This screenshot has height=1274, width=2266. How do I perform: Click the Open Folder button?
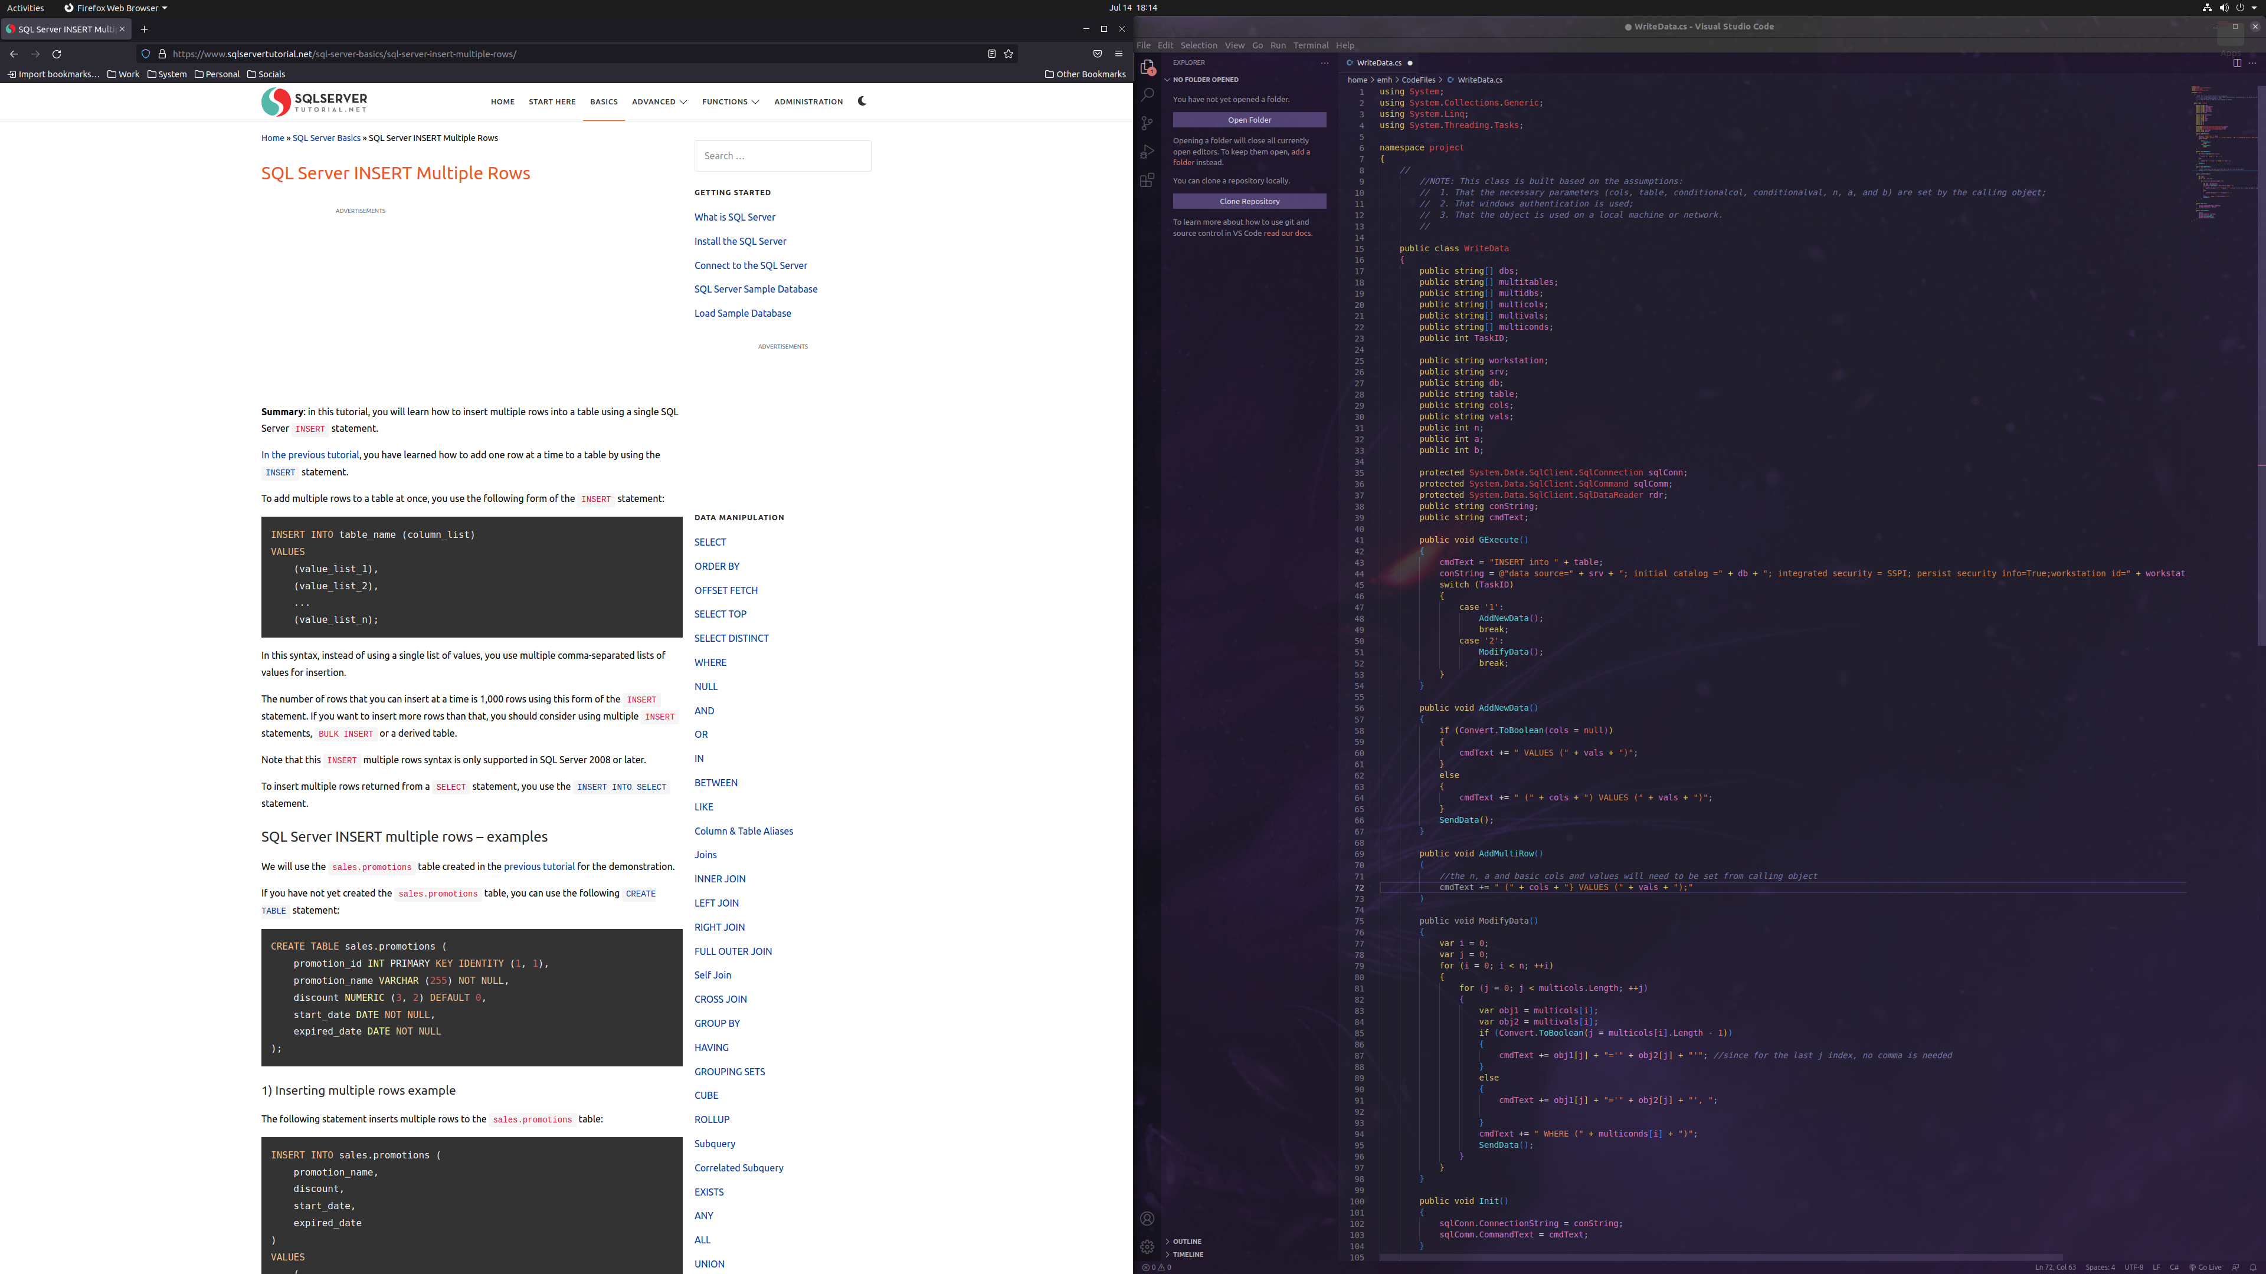pos(1249,120)
